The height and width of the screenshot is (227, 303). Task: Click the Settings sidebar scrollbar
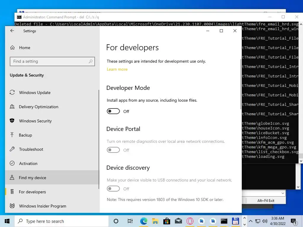click(x=99, y=139)
